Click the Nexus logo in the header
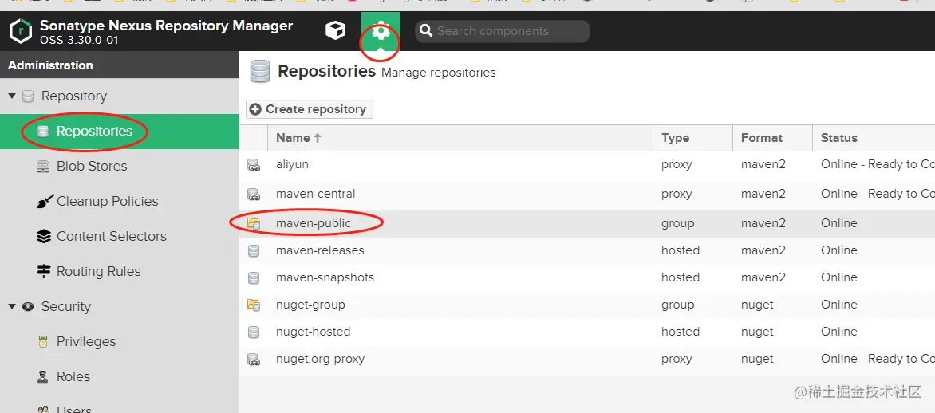The width and height of the screenshot is (935, 413). pyautogui.click(x=20, y=32)
